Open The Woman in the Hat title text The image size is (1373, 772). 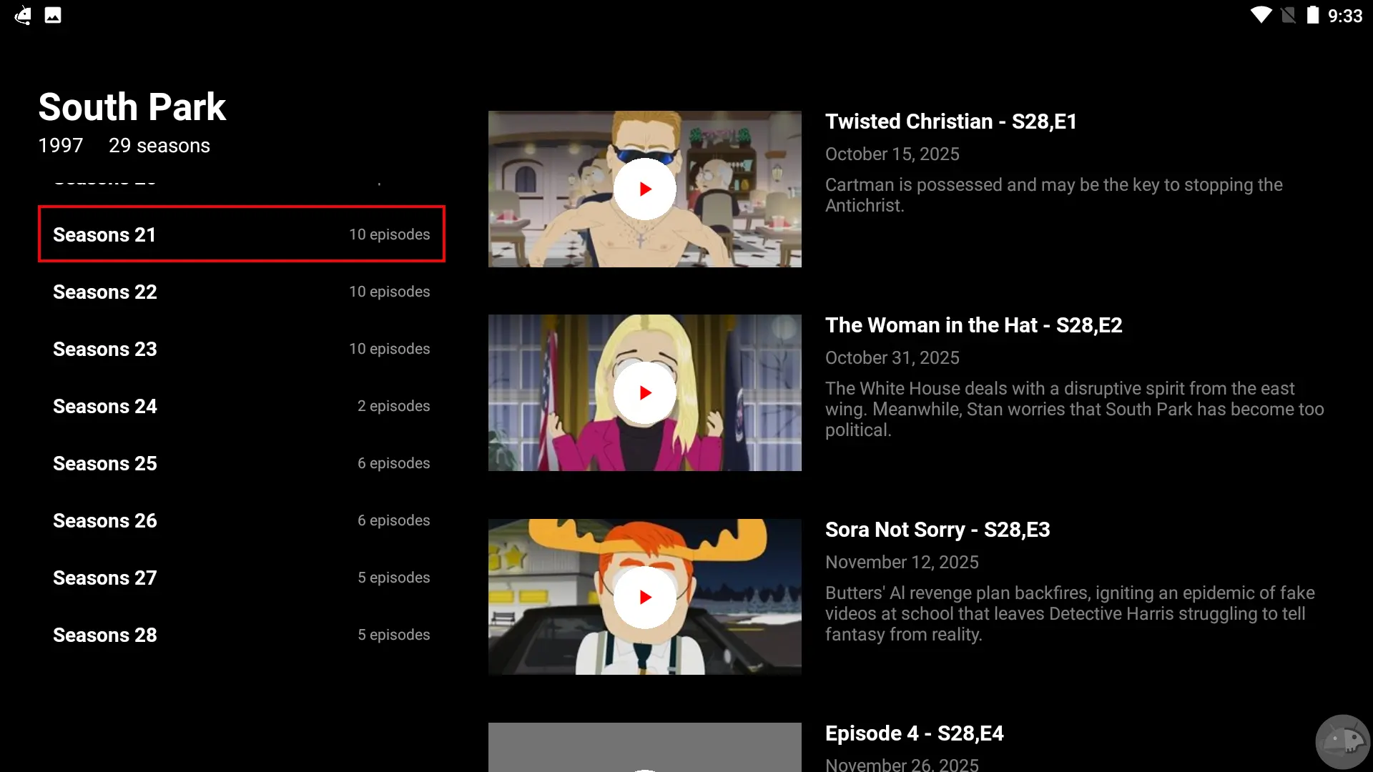click(x=973, y=325)
